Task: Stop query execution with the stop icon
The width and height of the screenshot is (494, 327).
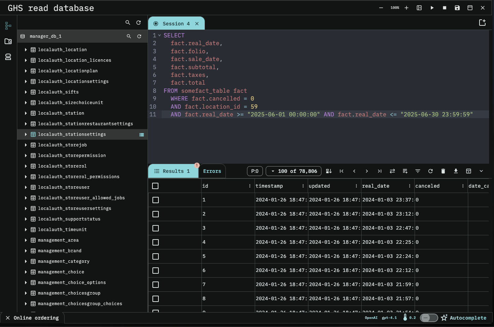Action: 445,8
